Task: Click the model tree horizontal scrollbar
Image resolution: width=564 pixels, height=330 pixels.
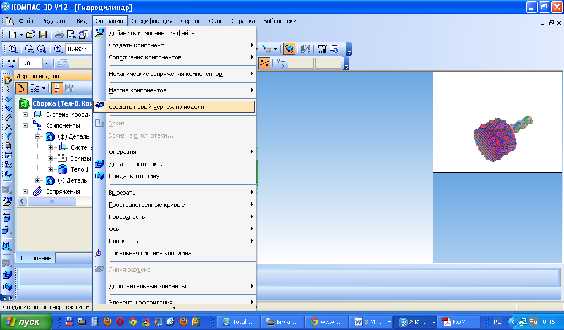Action: (51, 201)
